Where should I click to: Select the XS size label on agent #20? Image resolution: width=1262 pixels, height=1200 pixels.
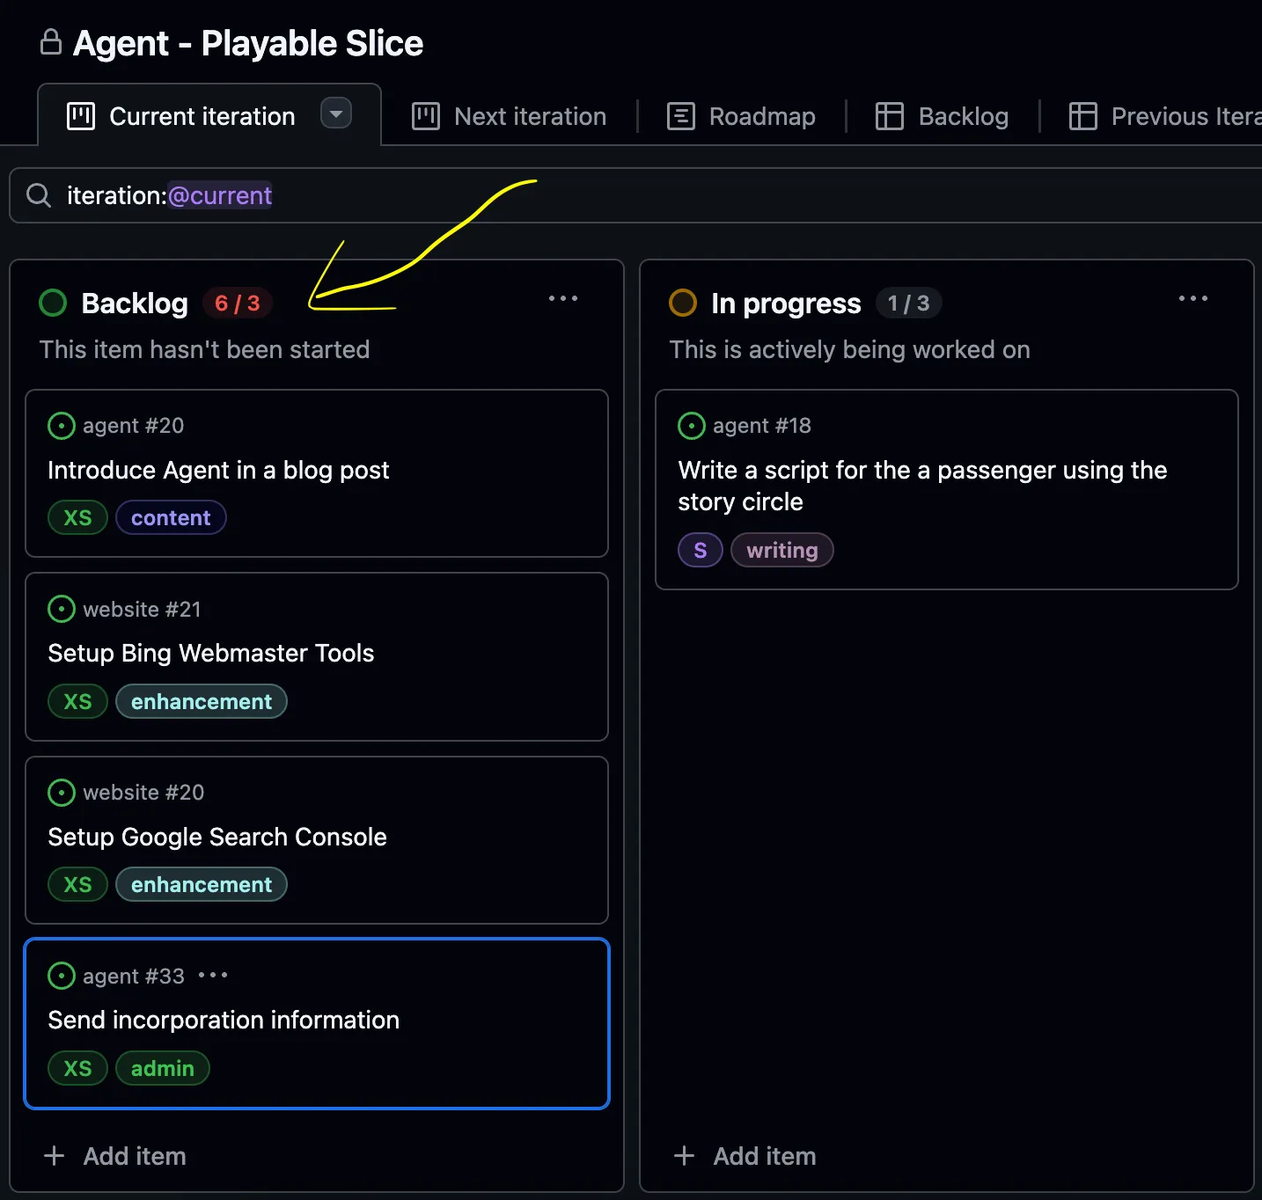(x=77, y=517)
